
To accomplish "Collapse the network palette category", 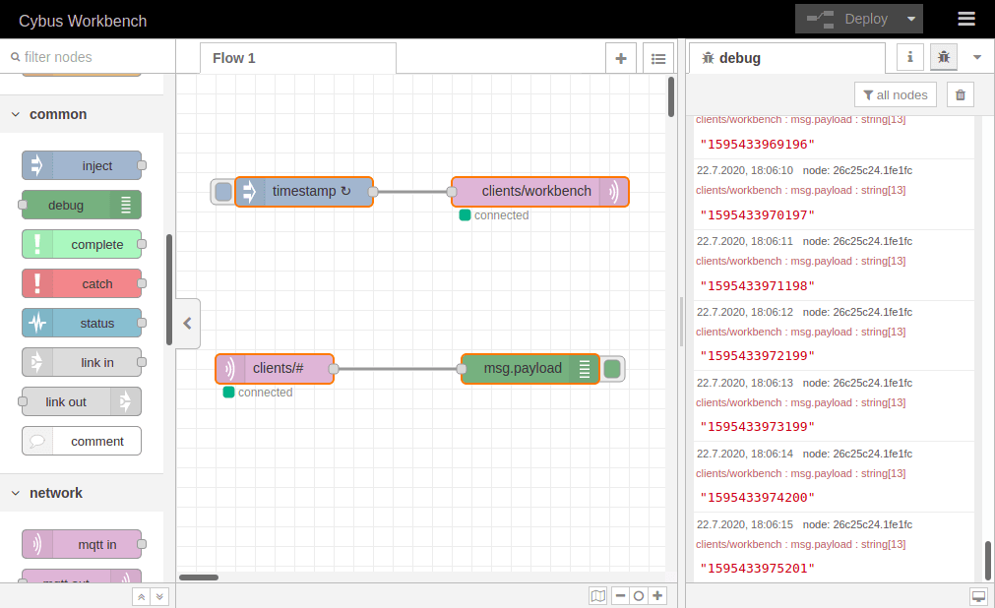I will (x=16, y=493).
